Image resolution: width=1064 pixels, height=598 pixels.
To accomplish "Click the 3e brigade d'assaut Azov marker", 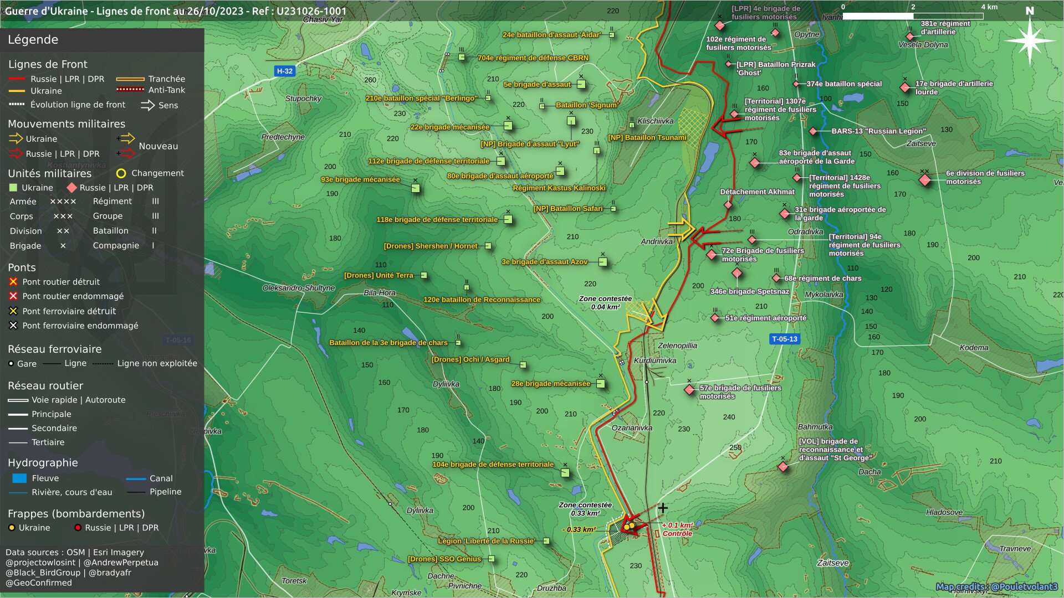I will point(603,262).
